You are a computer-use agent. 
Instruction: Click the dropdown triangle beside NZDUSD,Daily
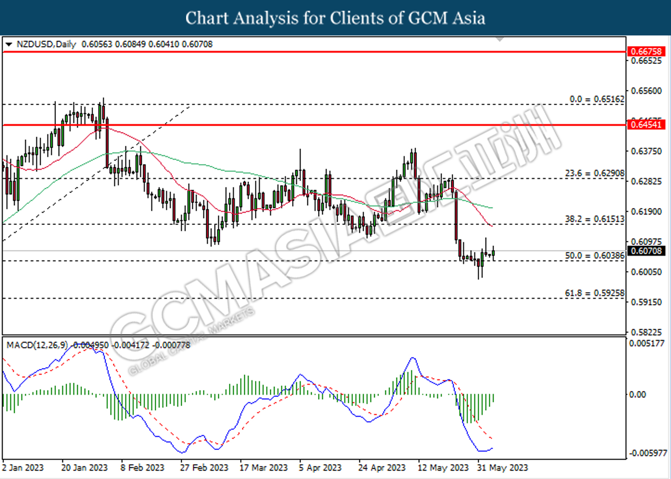(8, 44)
